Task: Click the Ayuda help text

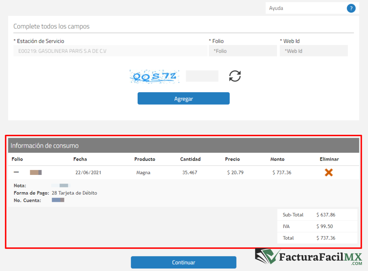Action: 276,8
